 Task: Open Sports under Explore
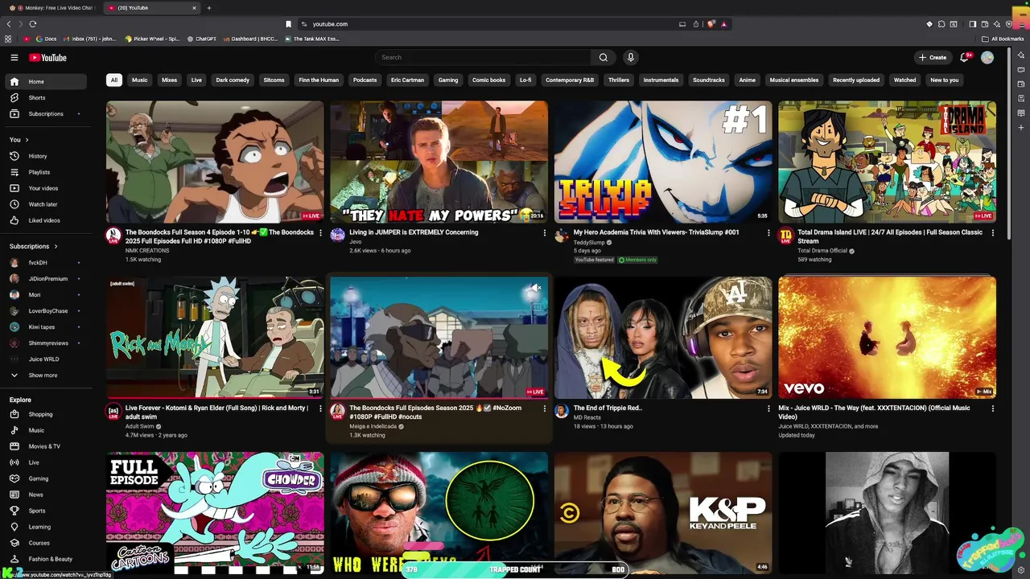[x=46, y=511]
